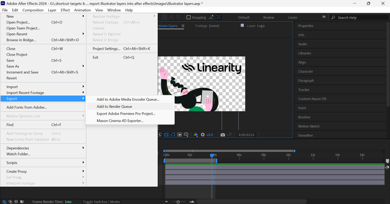Click the Take Snapshot camera icon
Image resolution: width=390 pixels, height=204 pixels.
[222, 134]
